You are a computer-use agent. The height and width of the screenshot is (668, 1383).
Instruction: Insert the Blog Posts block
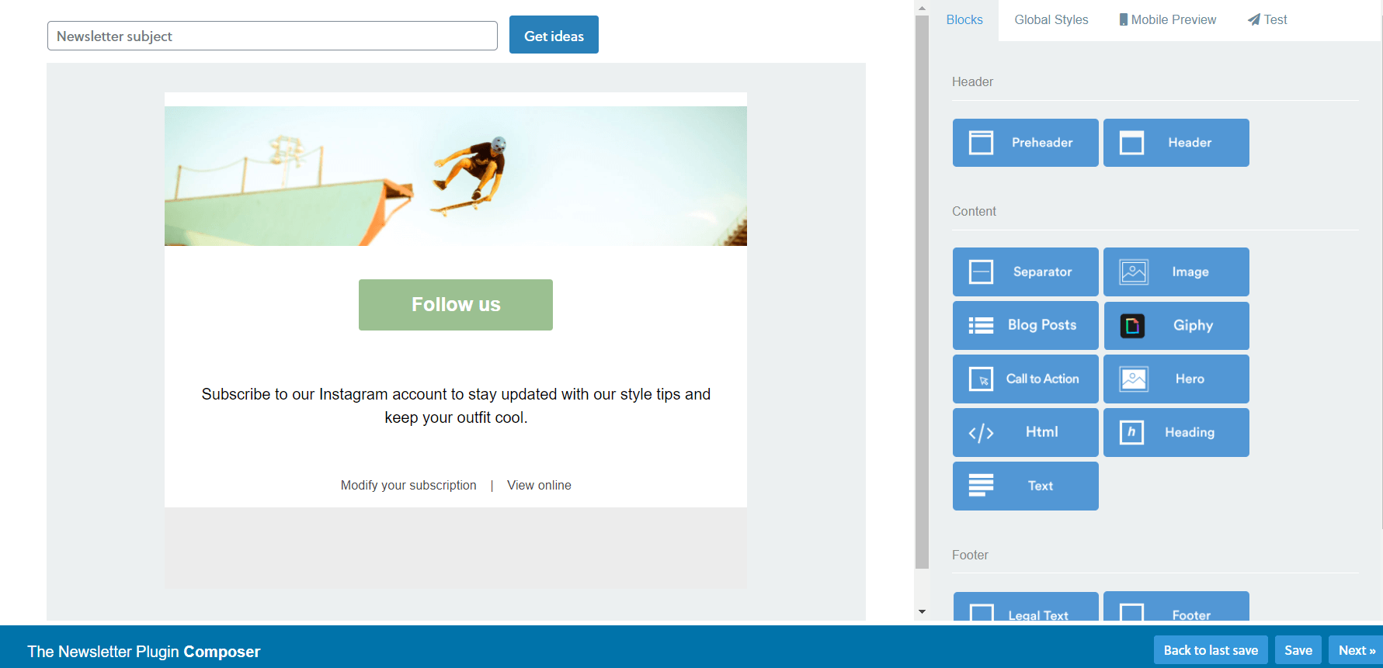point(1025,325)
